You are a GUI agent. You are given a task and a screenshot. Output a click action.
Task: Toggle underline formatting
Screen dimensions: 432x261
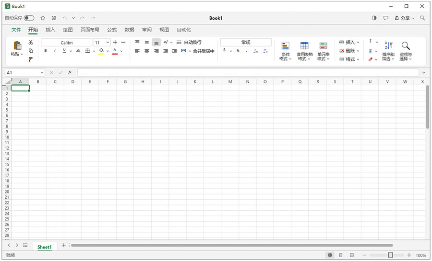click(64, 51)
